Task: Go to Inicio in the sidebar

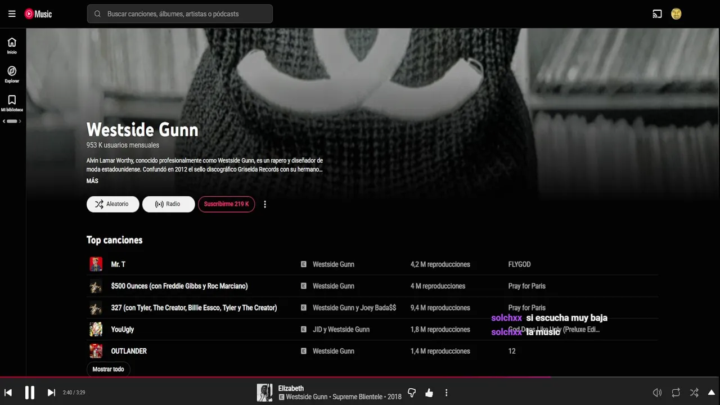Action: tap(12, 46)
